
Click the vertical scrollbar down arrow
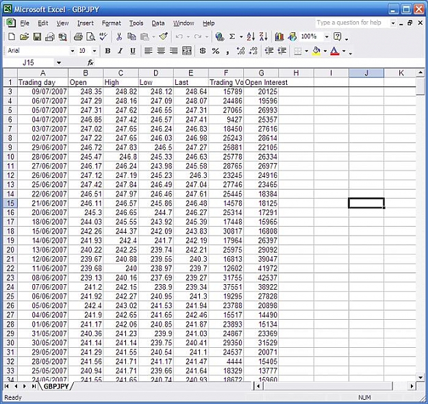coord(420,378)
